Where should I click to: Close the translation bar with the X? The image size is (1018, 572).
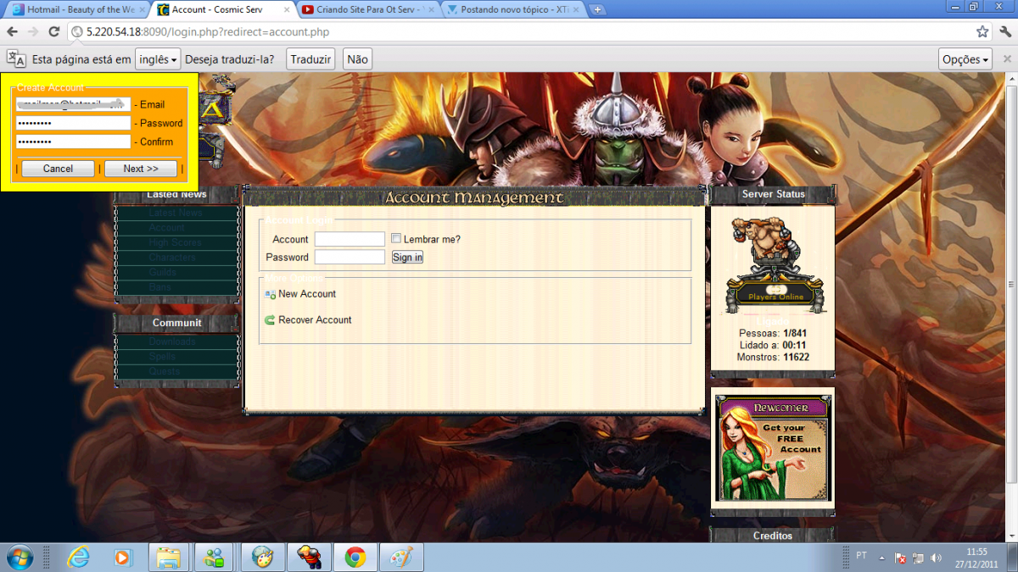(1008, 59)
